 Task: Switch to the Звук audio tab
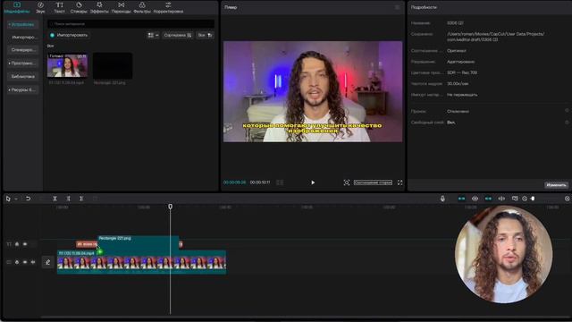pyautogui.click(x=40, y=8)
